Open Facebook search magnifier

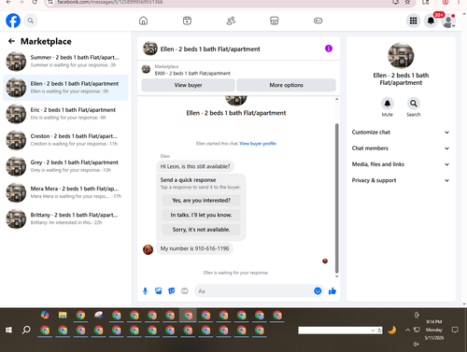pyautogui.click(x=31, y=21)
